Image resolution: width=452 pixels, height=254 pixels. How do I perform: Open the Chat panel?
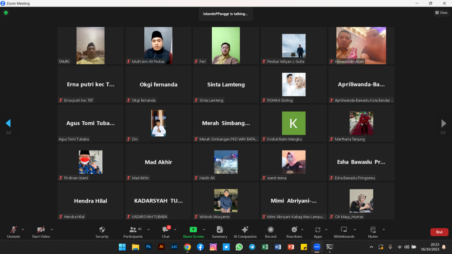(166, 232)
